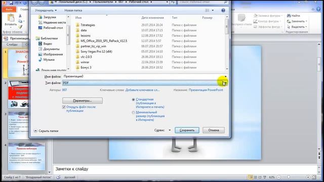This screenshot has height=182, width=324.
Task: Open the 'Выделить' dropdown in ribbon
Action: 297,27
